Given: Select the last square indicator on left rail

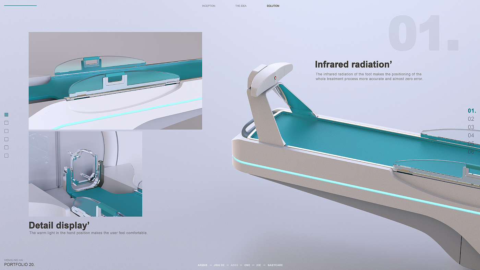Looking at the screenshot, I should pos(6,156).
